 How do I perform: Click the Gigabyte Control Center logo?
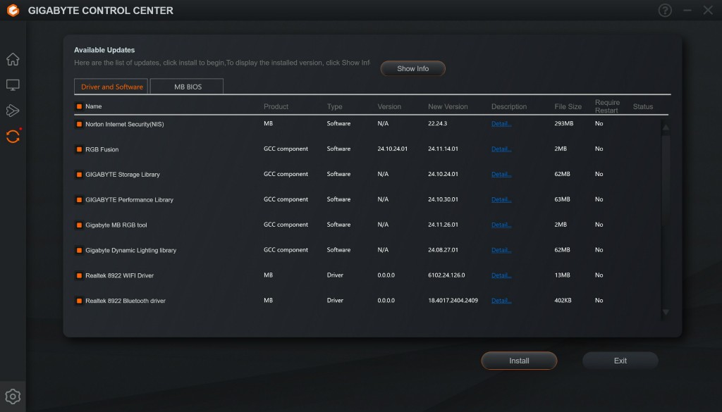click(13, 11)
